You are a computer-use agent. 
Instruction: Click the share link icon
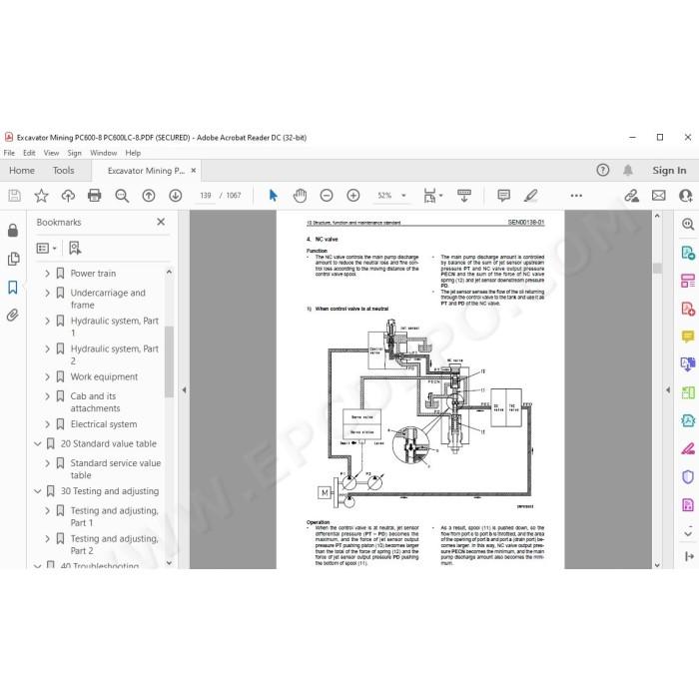coord(631,196)
